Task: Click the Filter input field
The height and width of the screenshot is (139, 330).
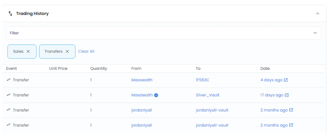Action: point(164,33)
